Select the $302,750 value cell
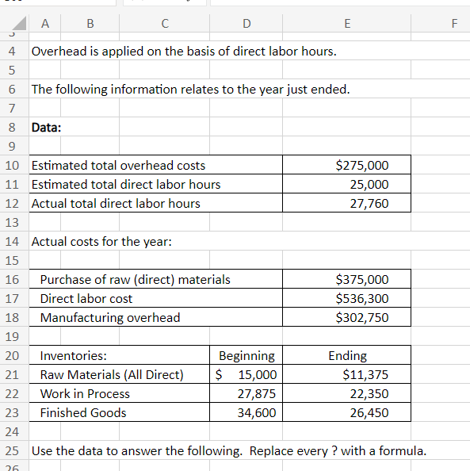This screenshot has width=470, height=471. 347,317
